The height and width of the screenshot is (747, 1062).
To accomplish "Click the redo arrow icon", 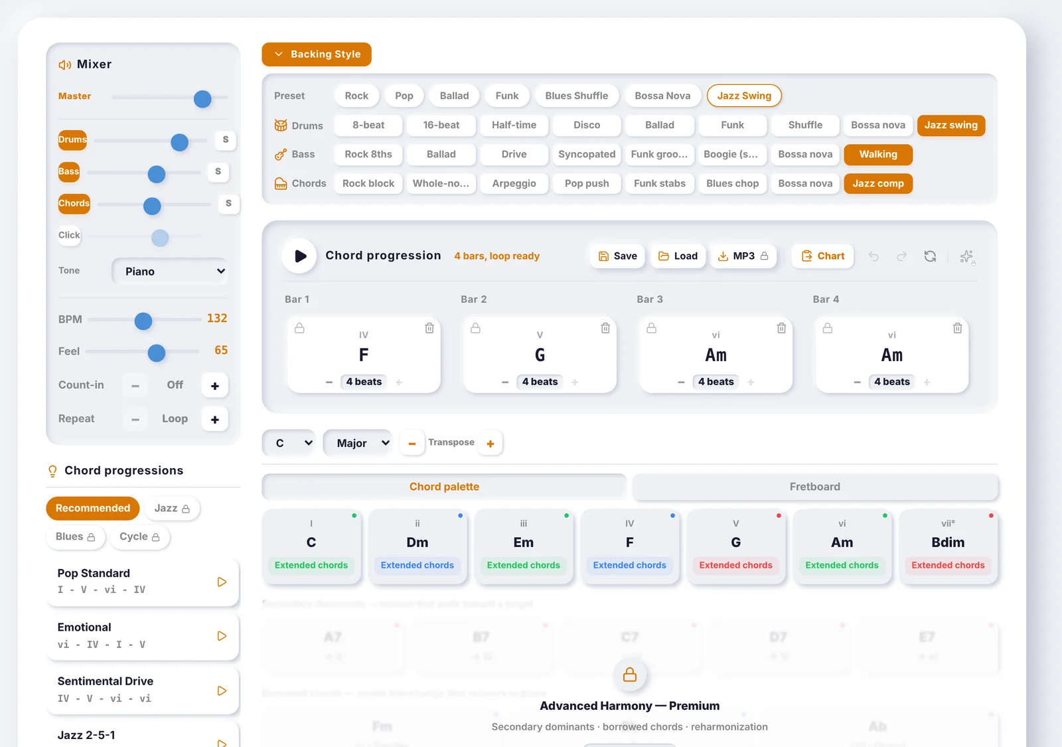I will point(901,256).
